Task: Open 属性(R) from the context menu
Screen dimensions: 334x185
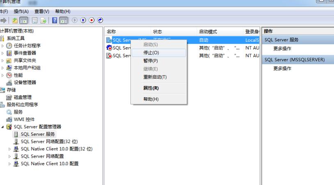Action: coord(151,88)
